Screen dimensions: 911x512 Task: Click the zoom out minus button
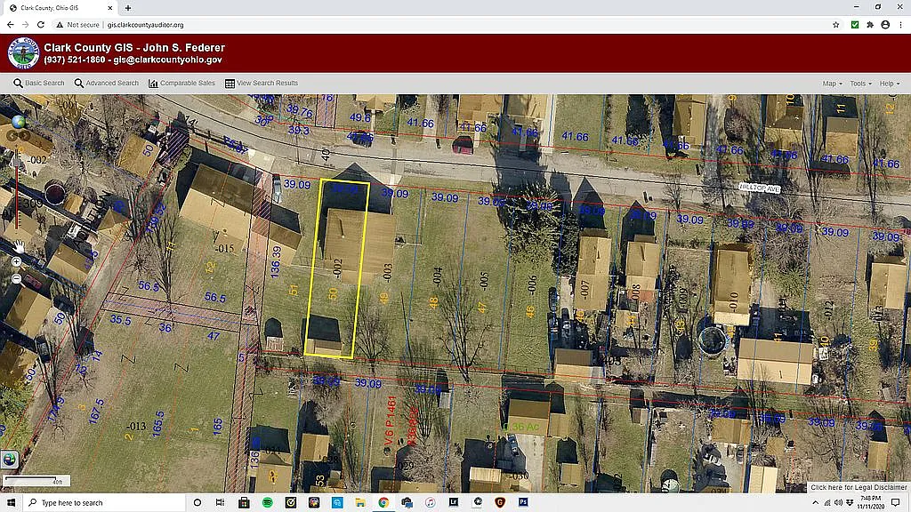(x=17, y=279)
